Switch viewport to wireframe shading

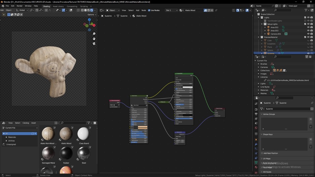pos(82,10)
